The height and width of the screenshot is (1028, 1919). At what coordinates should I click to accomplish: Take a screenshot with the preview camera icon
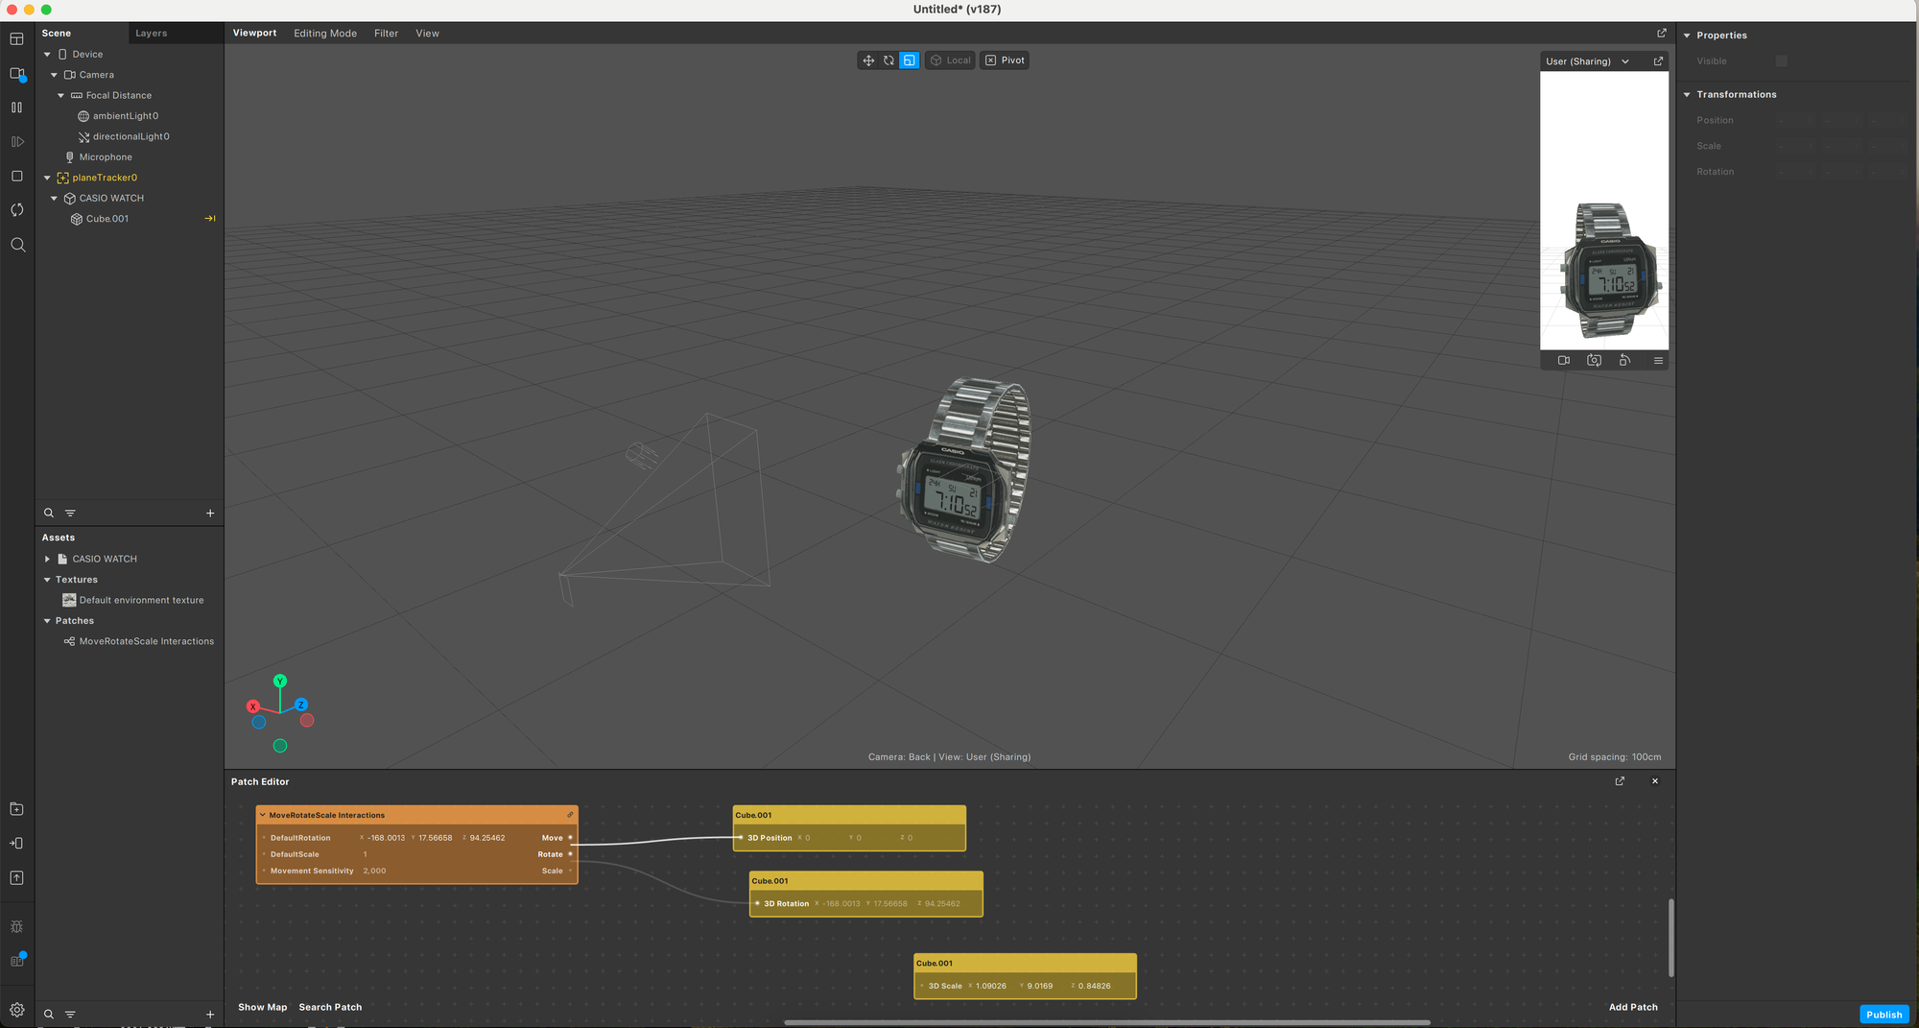1594,361
